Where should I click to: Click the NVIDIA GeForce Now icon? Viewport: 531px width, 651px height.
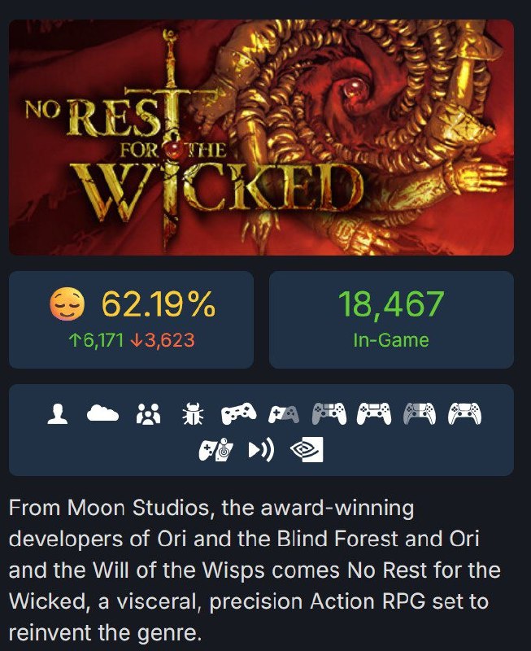click(307, 450)
